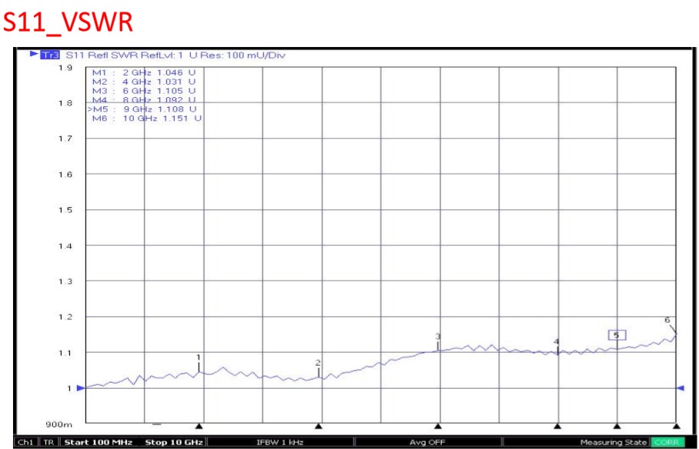Click the left reference level triangle

[81, 388]
